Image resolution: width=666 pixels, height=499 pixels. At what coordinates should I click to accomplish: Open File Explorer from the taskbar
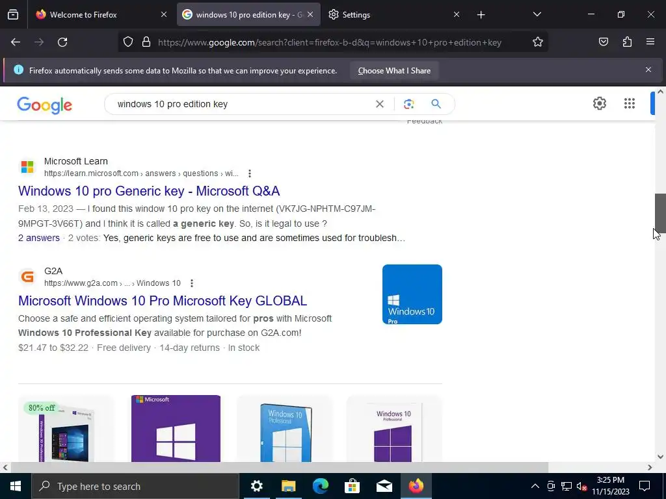[288, 486]
